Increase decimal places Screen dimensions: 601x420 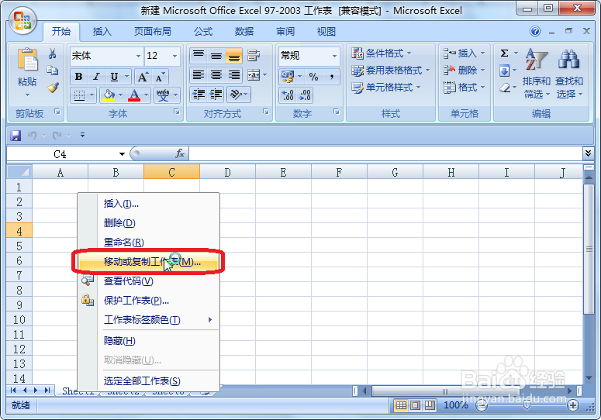click(288, 95)
